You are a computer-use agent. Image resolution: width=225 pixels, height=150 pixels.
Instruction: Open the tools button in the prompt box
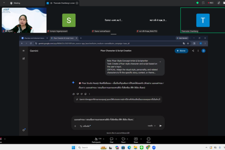[x=85, y=126]
